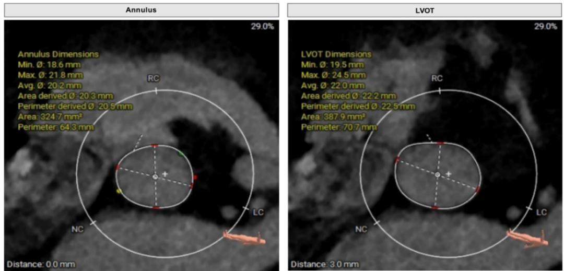Select the LVOT panel header
The width and height of the screenshot is (564, 271).
(x=425, y=9)
